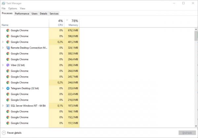Select the Telegram Desktop (32 bit) name
The height and width of the screenshot is (138, 198).
coord(25,88)
